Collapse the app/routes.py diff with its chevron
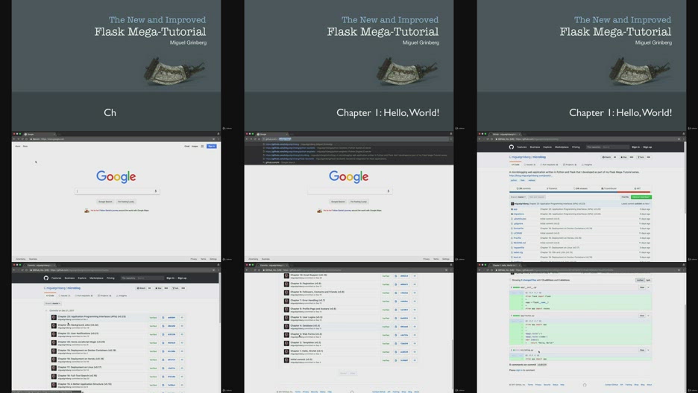Image resolution: width=698 pixels, height=393 pixels. (x=648, y=316)
